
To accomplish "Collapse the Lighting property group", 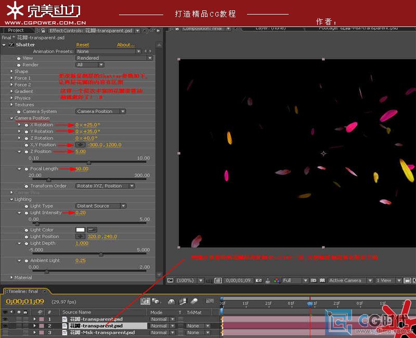I will [x=11, y=199].
